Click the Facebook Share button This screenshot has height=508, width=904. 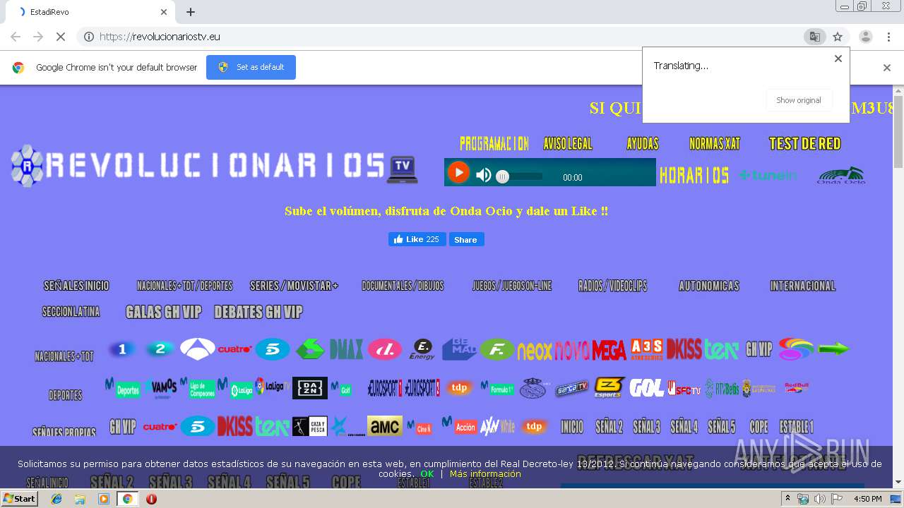point(465,239)
